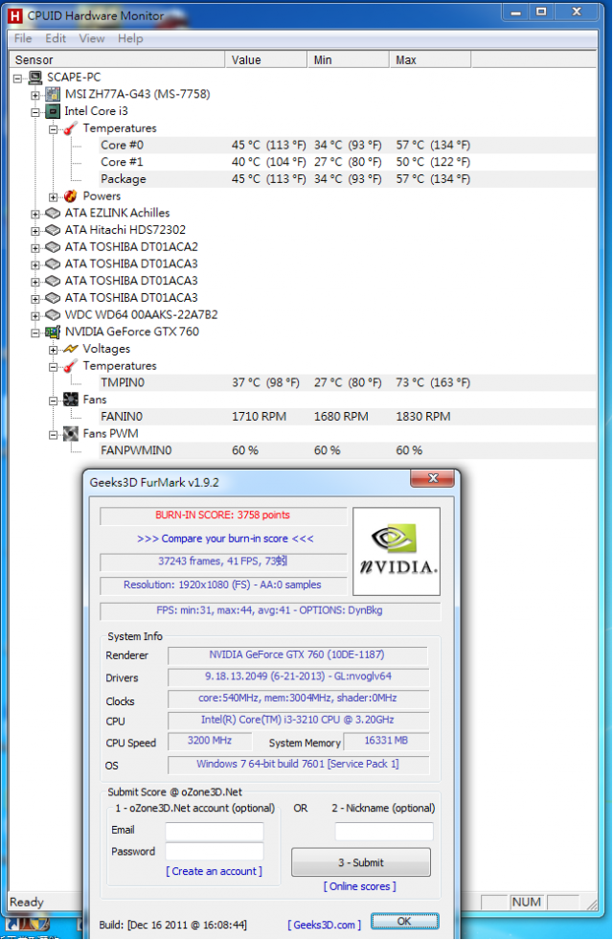Expand the Voltages node

pyautogui.click(x=54, y=350)
